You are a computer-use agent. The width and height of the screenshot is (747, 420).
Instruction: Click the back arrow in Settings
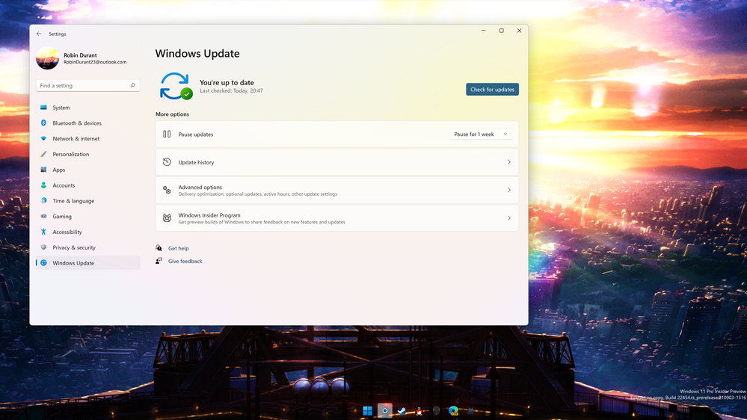click(39, 34)
